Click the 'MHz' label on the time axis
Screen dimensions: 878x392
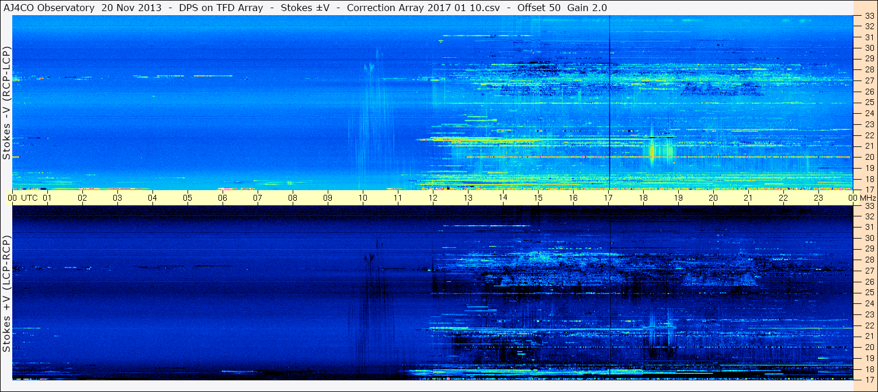click(868, 198)
